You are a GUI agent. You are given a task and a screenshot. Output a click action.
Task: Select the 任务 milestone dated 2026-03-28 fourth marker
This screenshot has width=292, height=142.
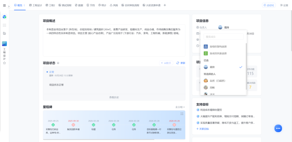click(x=114, y=125)
